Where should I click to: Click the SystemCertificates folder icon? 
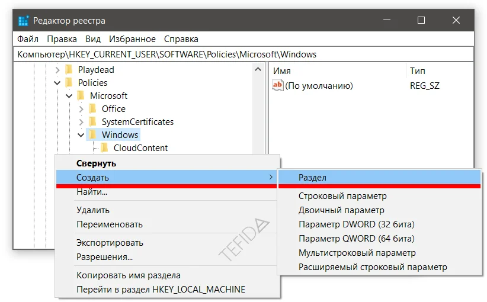[92, 121]
